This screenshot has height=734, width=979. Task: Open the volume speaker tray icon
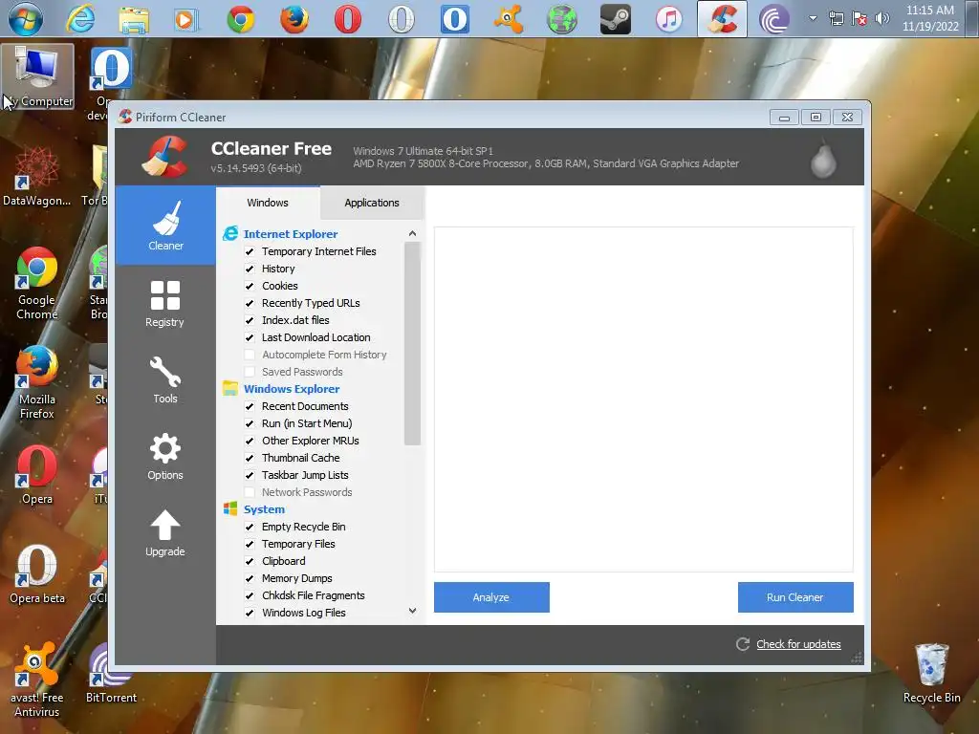pos(882,18)
